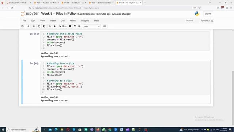Open the Widgets menu
This screenshot has width=234, height=132.
point(85,21)
